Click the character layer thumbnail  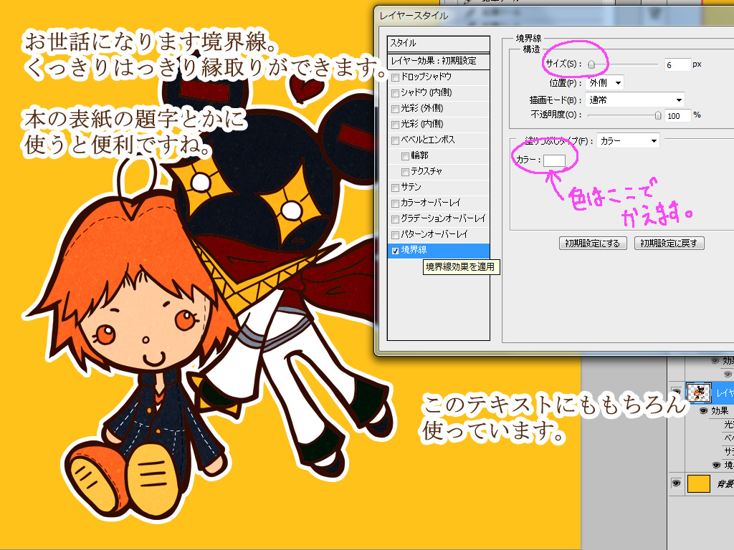pyautogui.click(x=698, y=392)
